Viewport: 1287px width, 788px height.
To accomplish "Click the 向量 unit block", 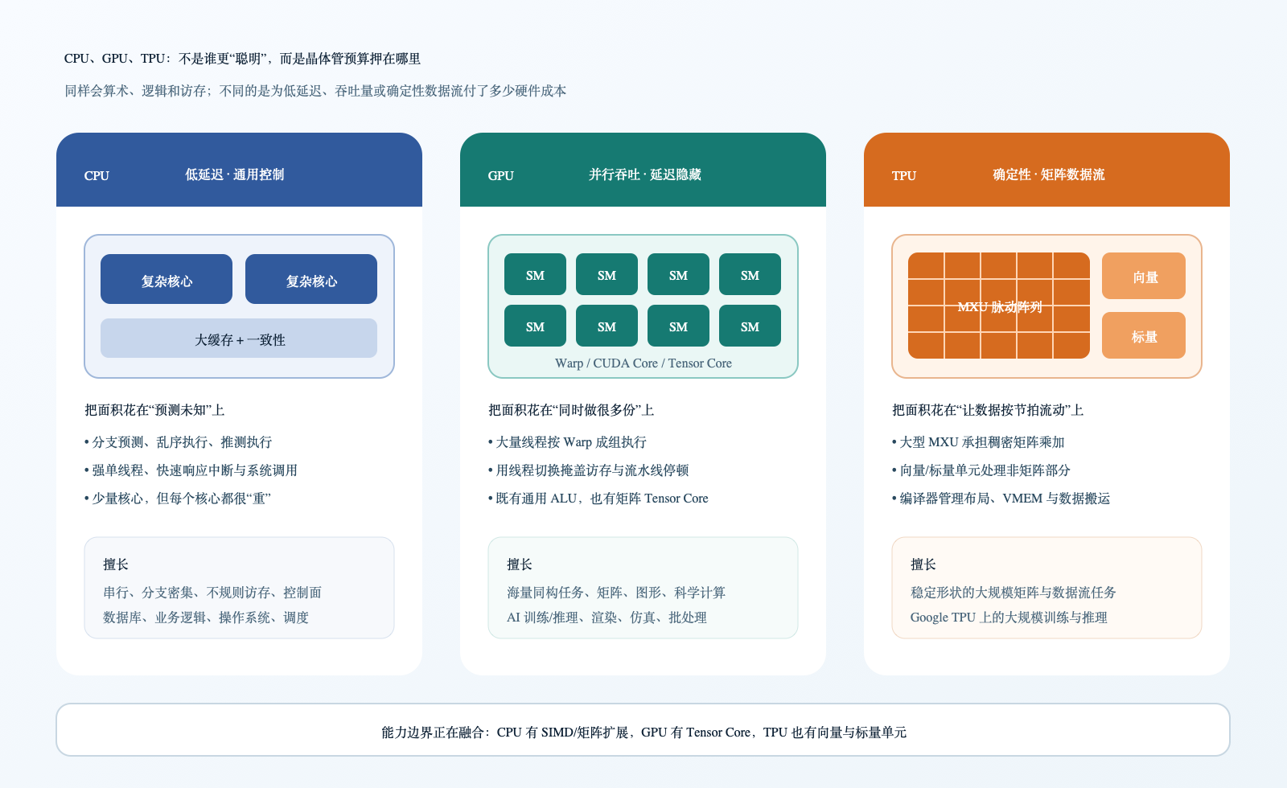I will (x=1144, y=276).
